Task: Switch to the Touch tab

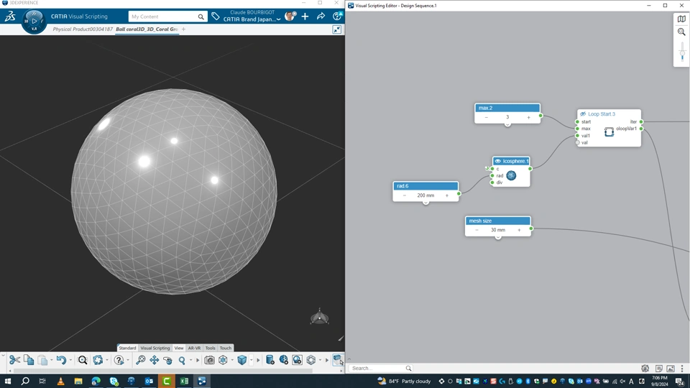Action: coord(225,348)
